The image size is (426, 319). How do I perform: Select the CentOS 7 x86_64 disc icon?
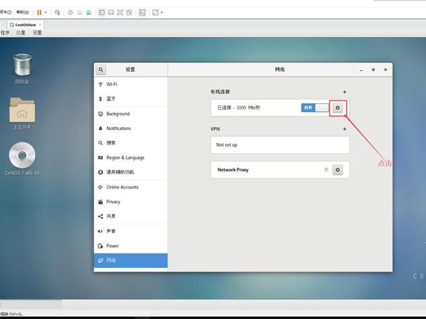coord(22,158)
